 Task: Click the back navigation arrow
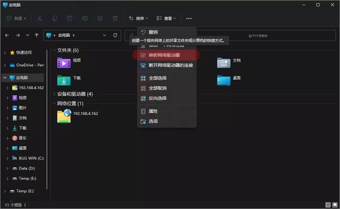click(7, 35)
